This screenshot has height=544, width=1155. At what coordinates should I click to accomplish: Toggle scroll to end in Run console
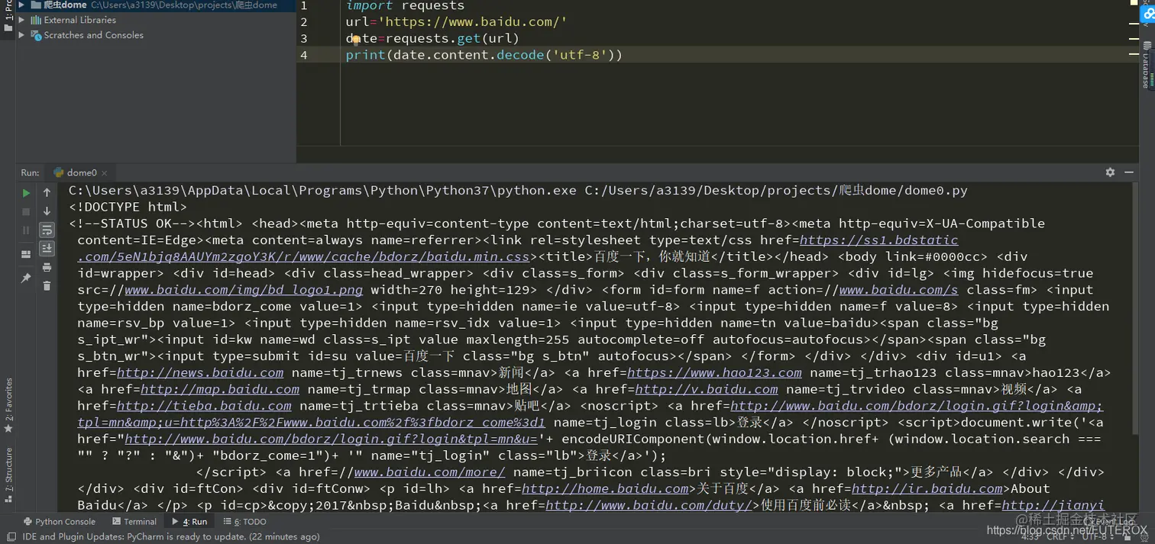pyautogui.click(x=47, y=248)
